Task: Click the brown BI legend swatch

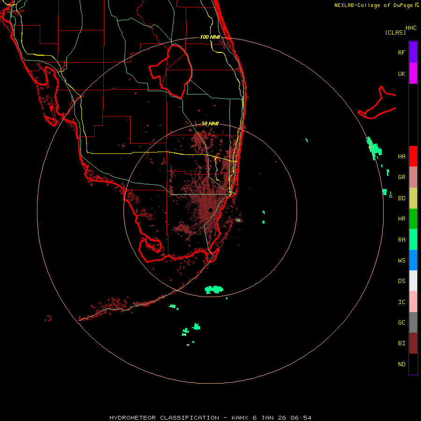Action: [413, 343]
